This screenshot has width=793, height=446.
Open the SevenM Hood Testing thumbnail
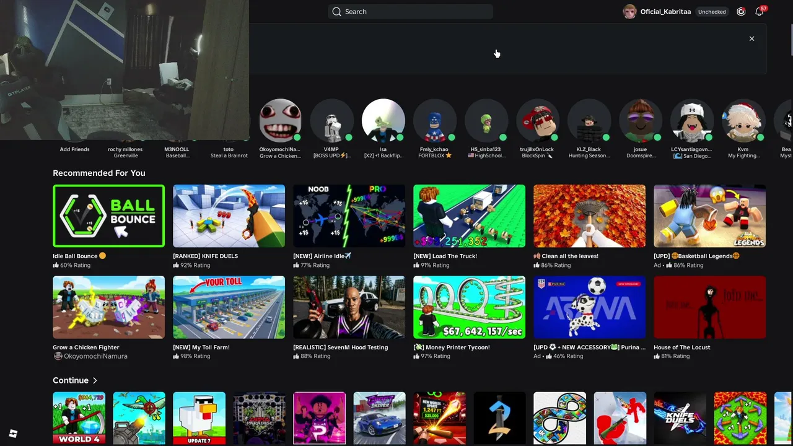pyautogui.click(x=349, y=307)
